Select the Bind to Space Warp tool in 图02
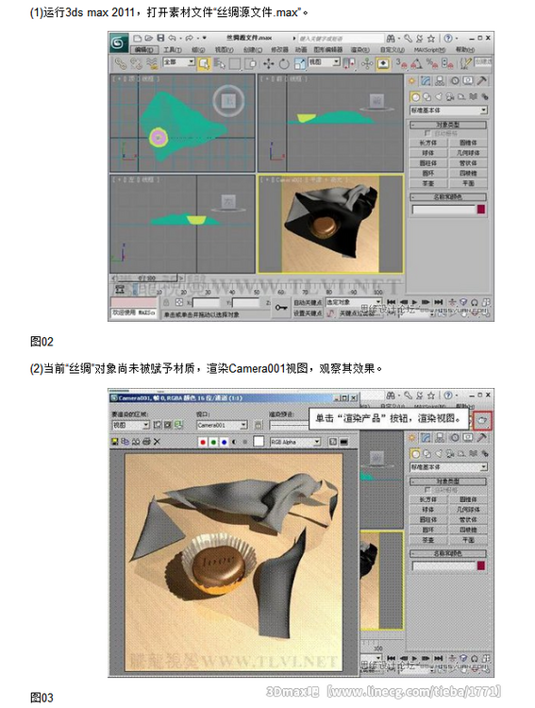 click(x=153, y=63)
